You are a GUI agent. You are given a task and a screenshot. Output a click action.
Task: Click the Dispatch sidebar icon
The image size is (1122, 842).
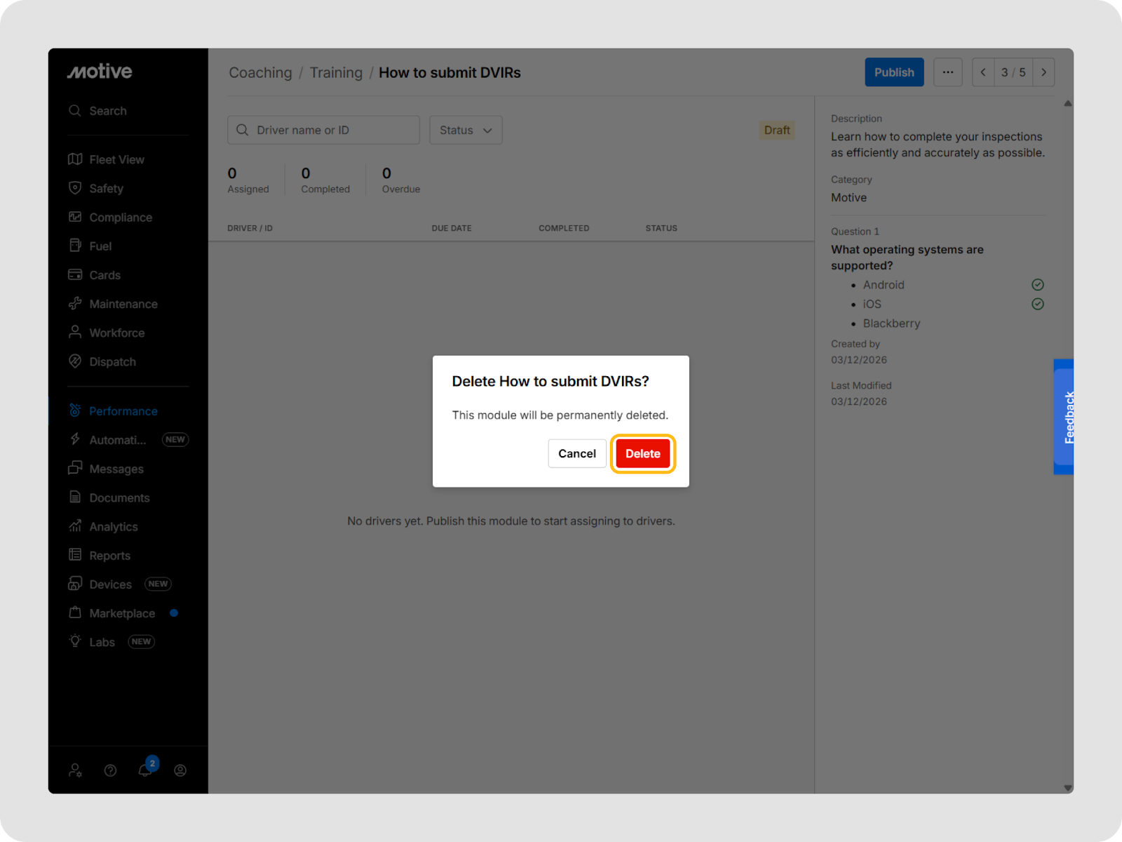coord(75,361)
